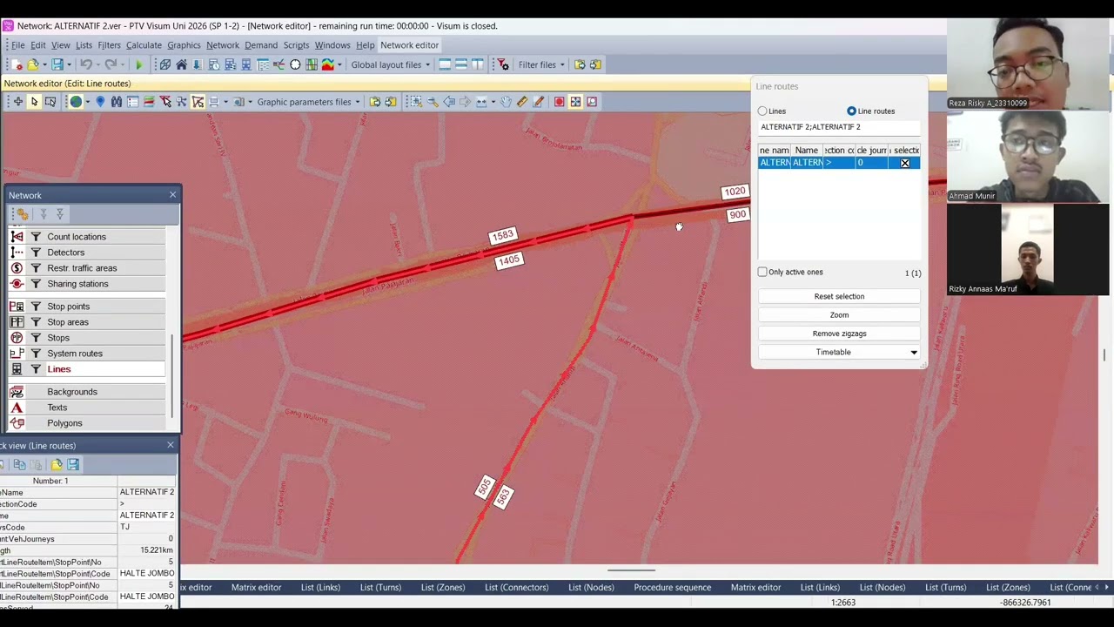Open the Demand menu
This screenshot has width=1114, height=627.
(261, 45)
